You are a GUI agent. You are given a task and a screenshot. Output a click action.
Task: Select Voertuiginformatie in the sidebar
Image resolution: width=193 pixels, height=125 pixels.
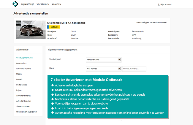click(x=24, y=58)
